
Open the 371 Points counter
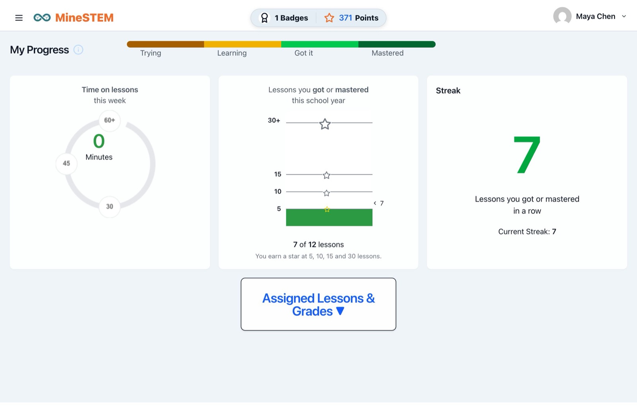click(x=351, y=18)
